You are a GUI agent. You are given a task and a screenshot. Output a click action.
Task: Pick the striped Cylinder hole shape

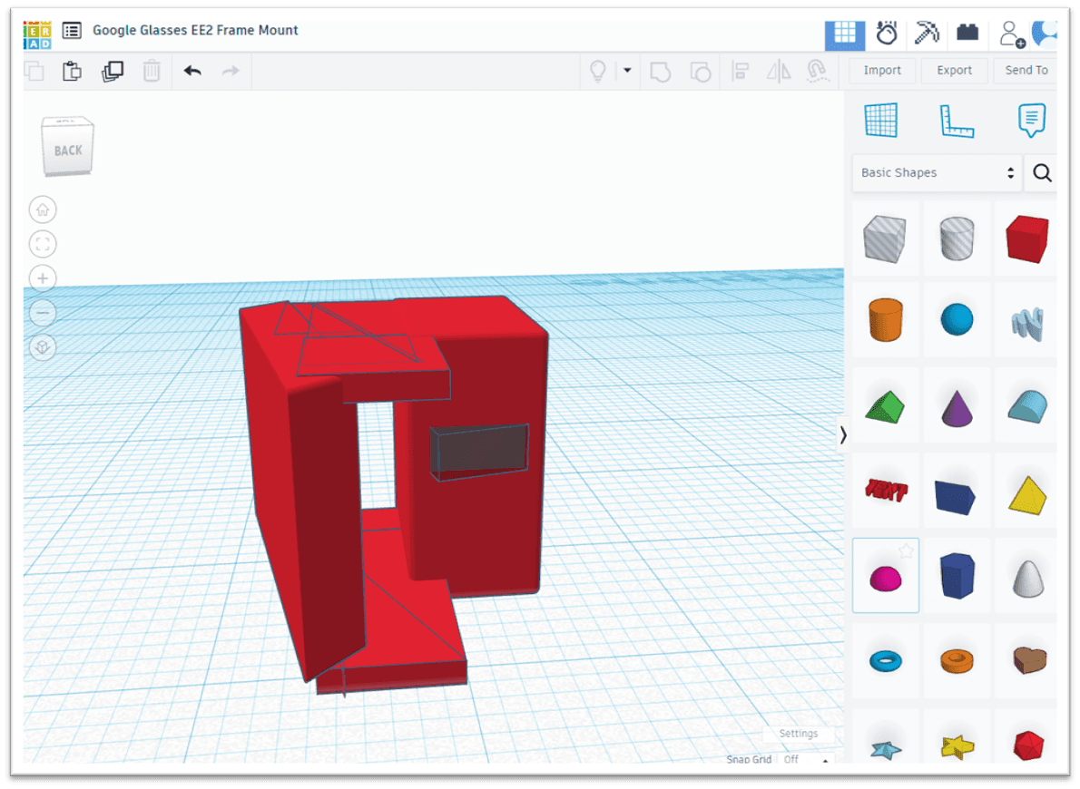(x=957, y=239)
